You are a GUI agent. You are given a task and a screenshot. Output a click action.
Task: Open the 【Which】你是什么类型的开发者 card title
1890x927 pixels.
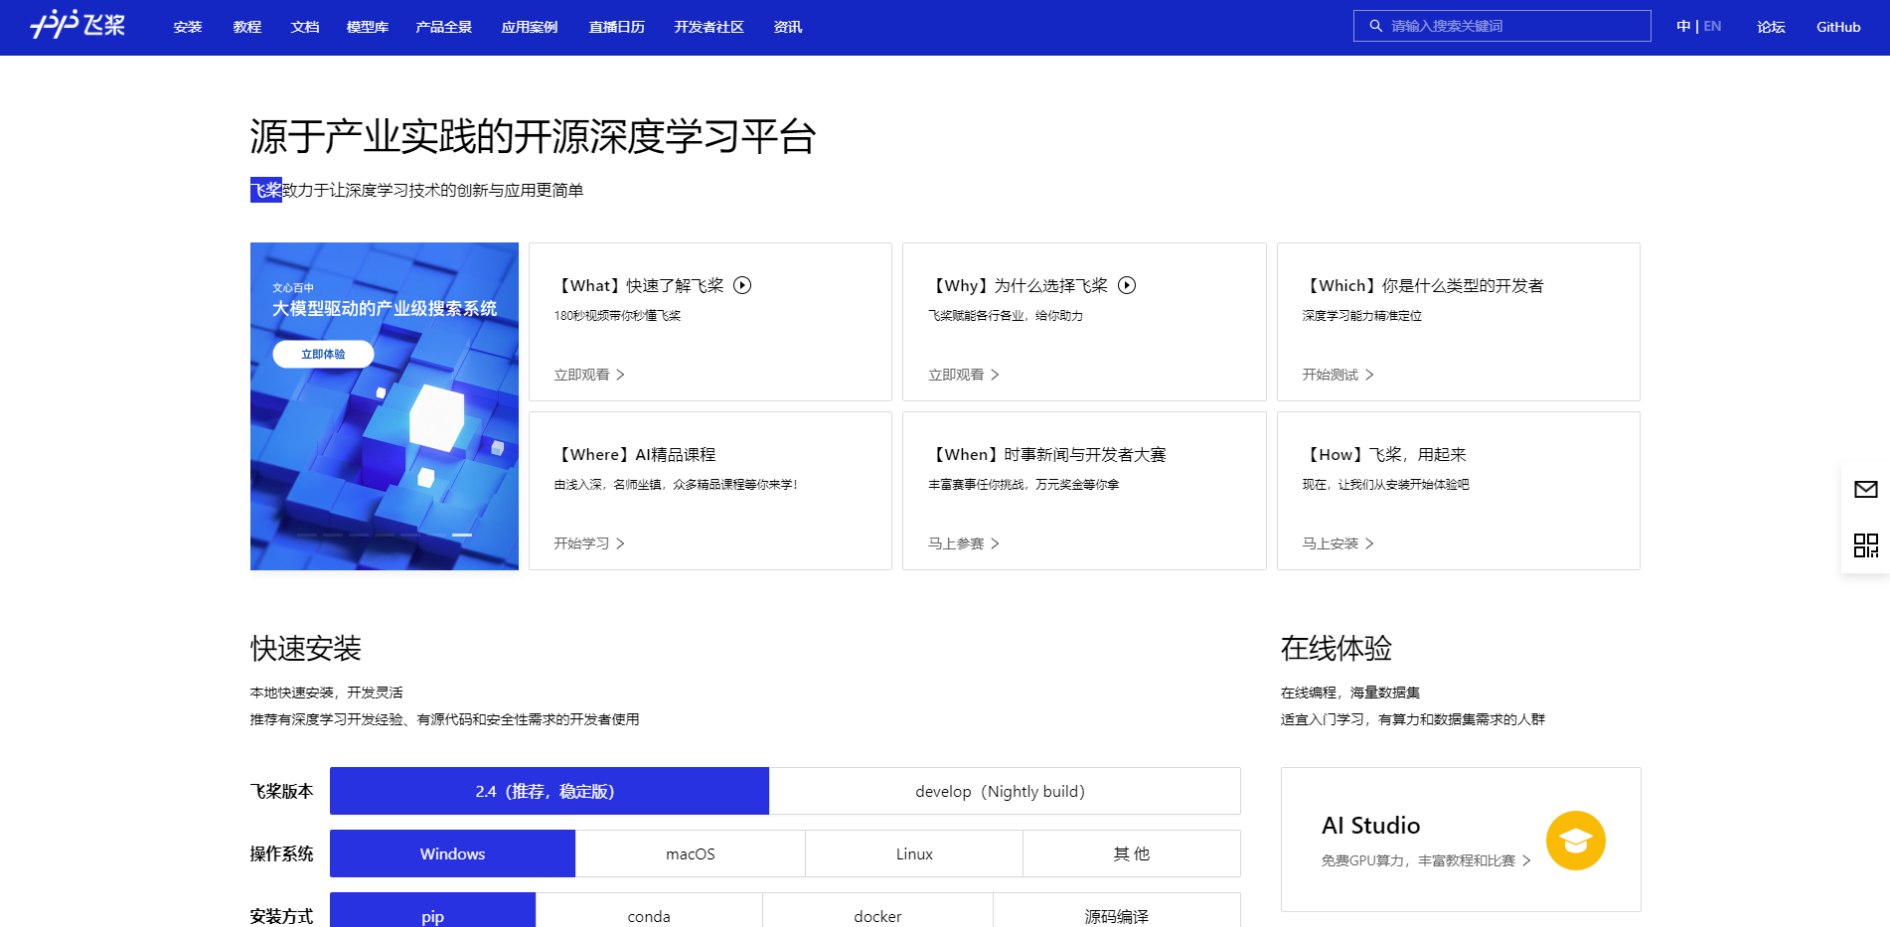pos(1423,285)
